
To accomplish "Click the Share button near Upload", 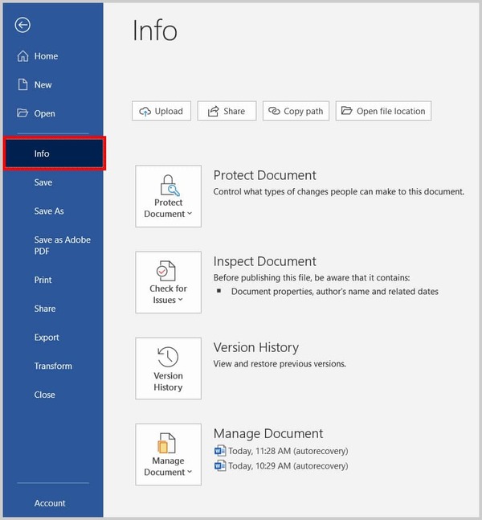I will click(227, 111).
